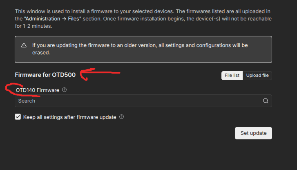This screenshot has width=297, height=170.
Task: Switch to the Upload file tab
Action: pos(257,76)
